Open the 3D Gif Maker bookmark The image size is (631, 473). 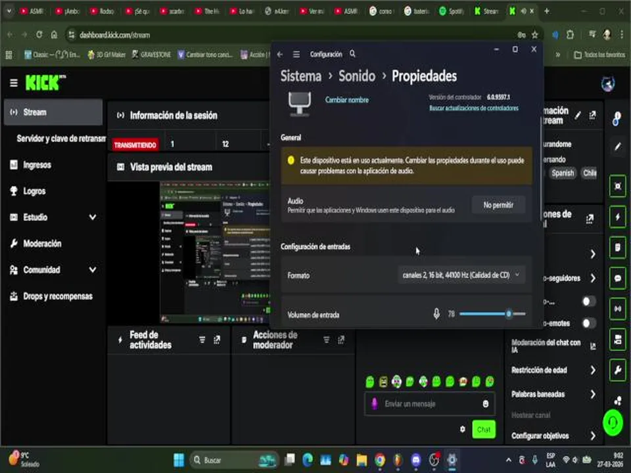click(106, 55)
